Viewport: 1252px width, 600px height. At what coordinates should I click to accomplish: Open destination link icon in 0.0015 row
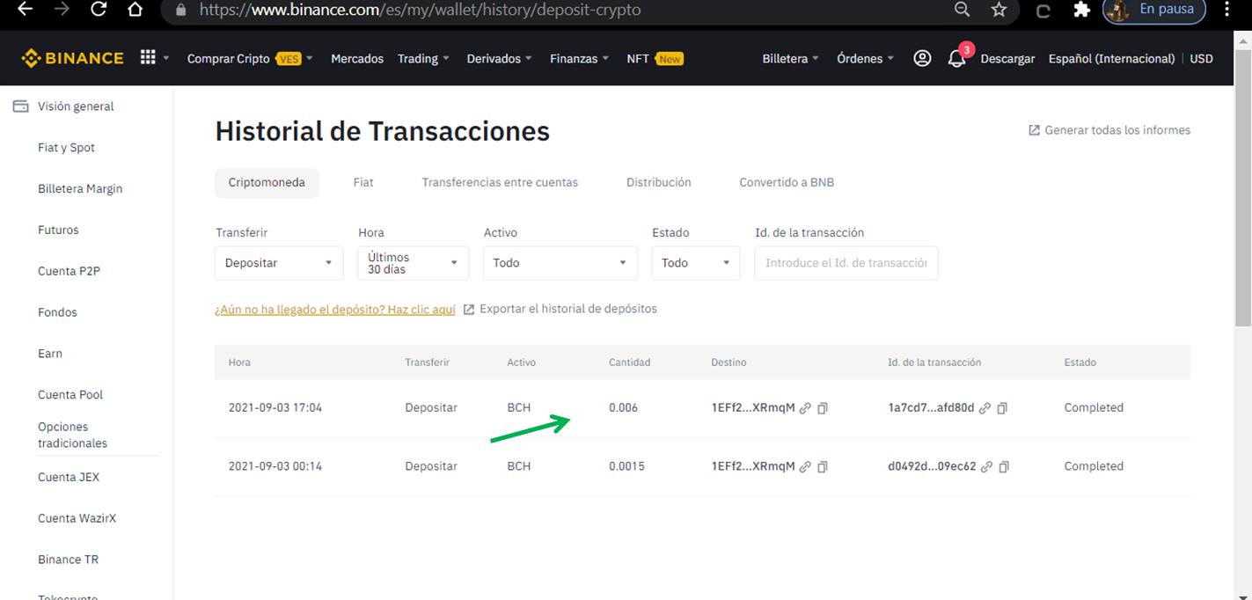pos(805,467)
